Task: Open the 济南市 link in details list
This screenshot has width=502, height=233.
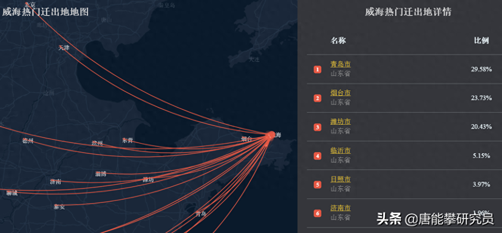Action: pyautogui.click(x=340, y=208)
